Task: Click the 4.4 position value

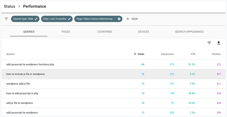Action: pyautogui.click(x=219, y=93)
